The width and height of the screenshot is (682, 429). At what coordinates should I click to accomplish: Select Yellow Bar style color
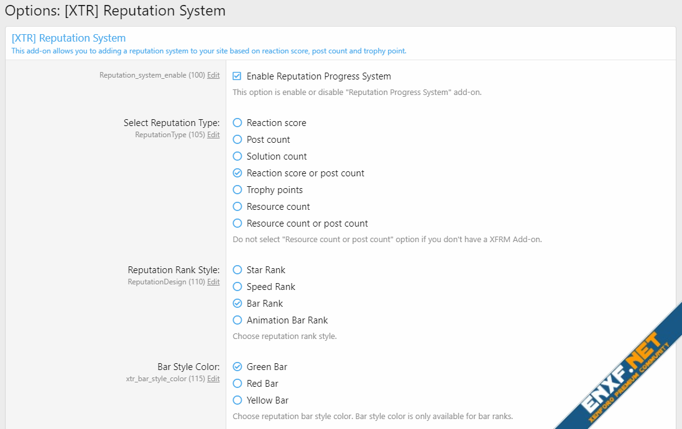[237, 400]
